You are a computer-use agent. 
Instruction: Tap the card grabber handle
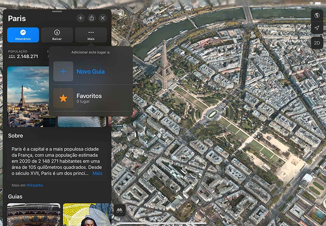57,12
